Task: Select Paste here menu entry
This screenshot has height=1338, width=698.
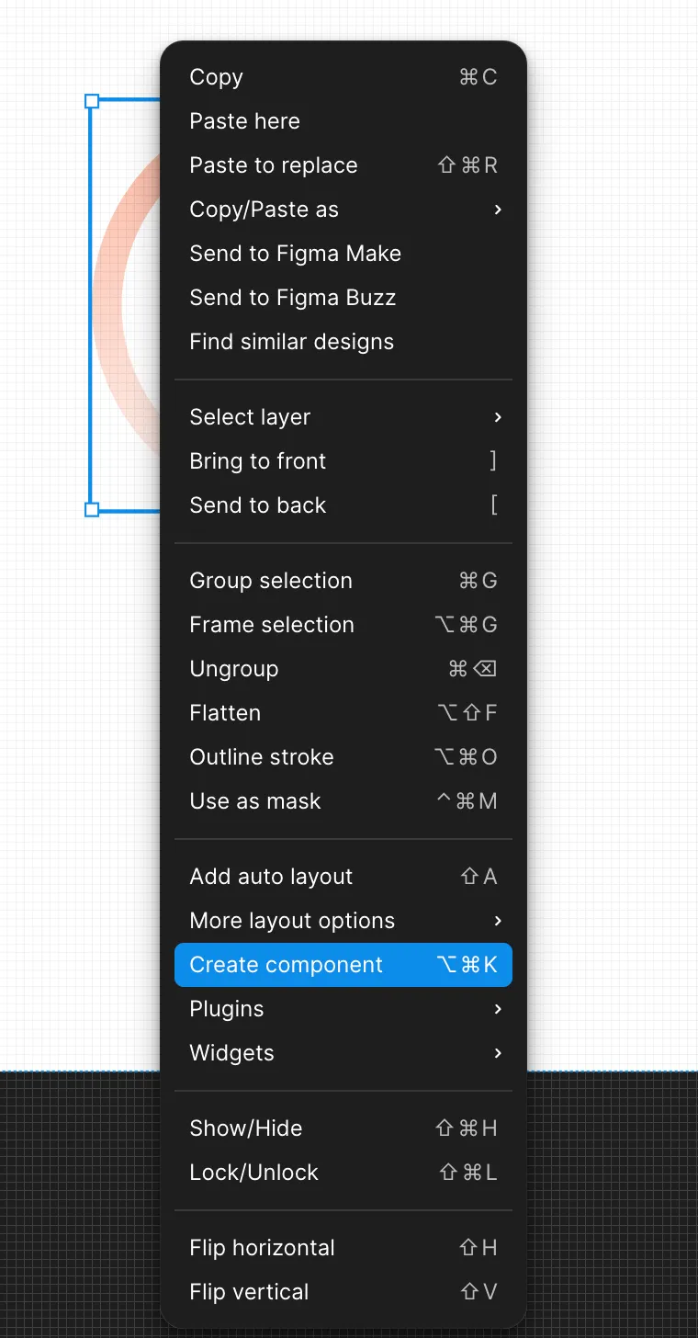Action: coord(343,121)
